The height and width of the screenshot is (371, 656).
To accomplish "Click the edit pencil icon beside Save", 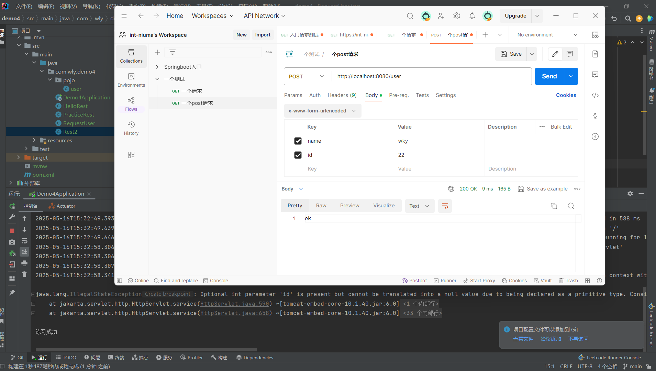I will pyautogui.click(x=555, y=54).
